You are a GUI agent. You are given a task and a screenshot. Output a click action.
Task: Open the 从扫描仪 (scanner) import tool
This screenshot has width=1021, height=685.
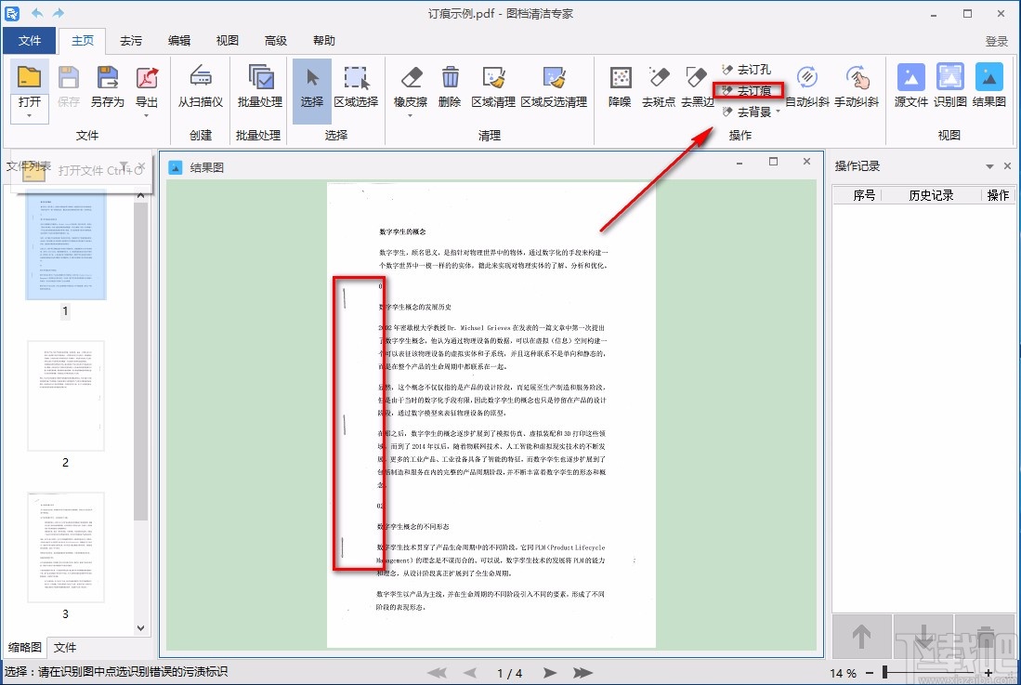199,88
